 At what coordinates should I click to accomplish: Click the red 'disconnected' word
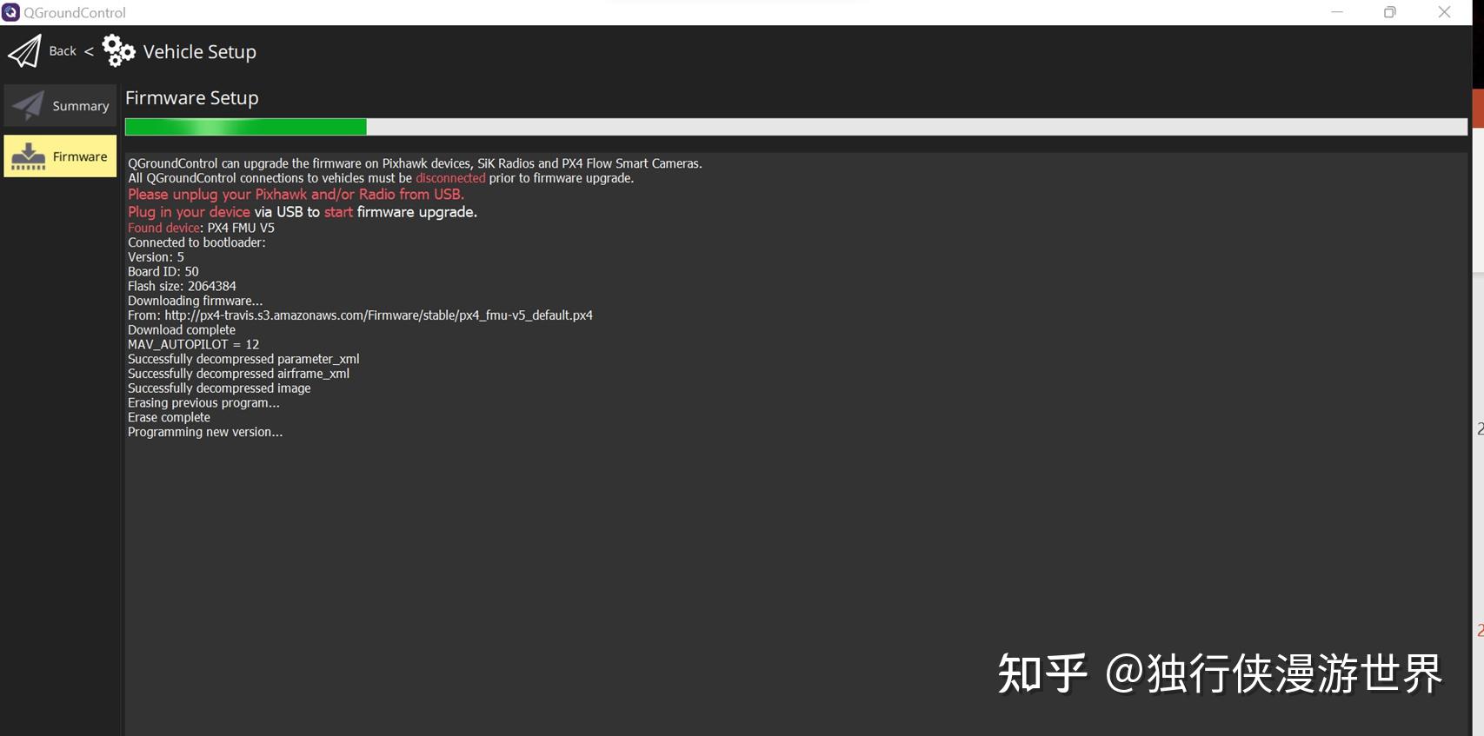[x=450, y=178]
